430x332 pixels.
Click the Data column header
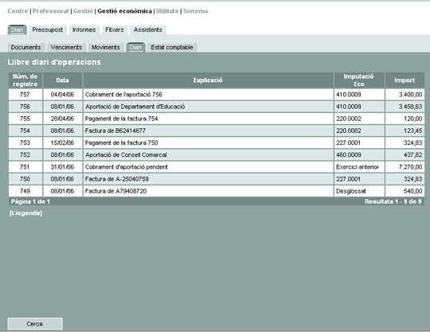63,80
